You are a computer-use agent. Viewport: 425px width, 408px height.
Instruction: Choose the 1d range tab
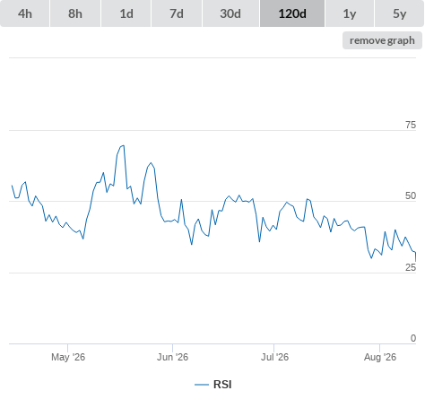(x=126, y=13)
